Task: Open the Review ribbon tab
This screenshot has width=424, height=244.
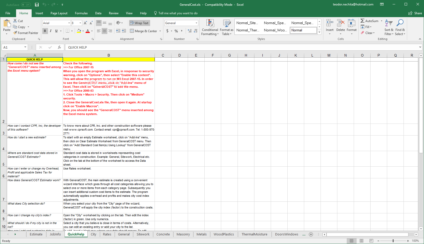Action: pyautogui.click(x=114, y=13)
